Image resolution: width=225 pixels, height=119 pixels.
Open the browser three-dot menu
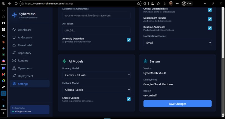pos(178,4)
